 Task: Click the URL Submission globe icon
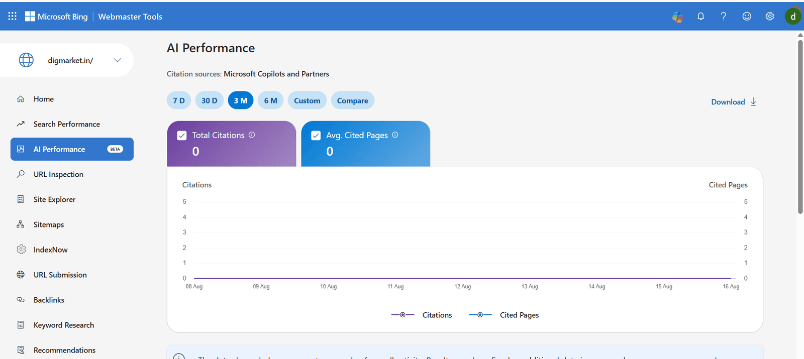click(x=21, y=275)
